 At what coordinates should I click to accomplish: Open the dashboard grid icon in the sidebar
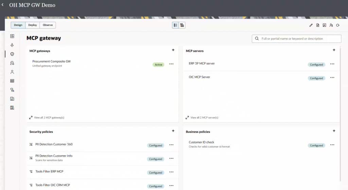click(x=12, y=36)
